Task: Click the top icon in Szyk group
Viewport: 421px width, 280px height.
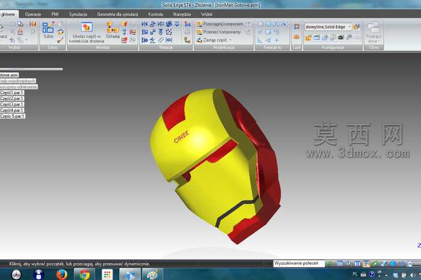Action: [297, 26]
